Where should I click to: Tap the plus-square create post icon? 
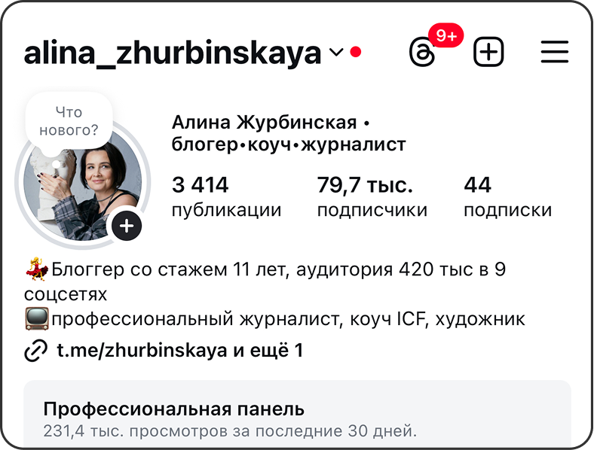pos(488,52)
